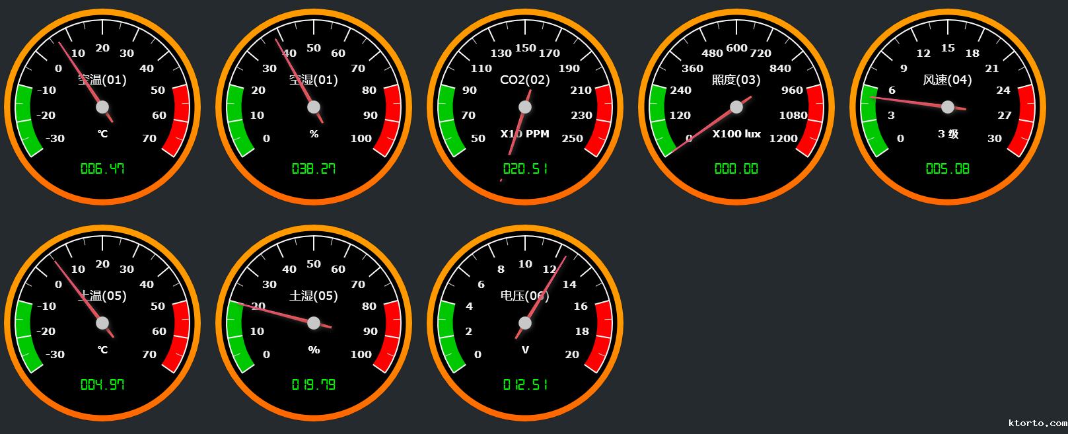Select the 土温(05) soil temperature gauge label
Image resolution: width=1068 pixels, height=434 pixels.
102,296
